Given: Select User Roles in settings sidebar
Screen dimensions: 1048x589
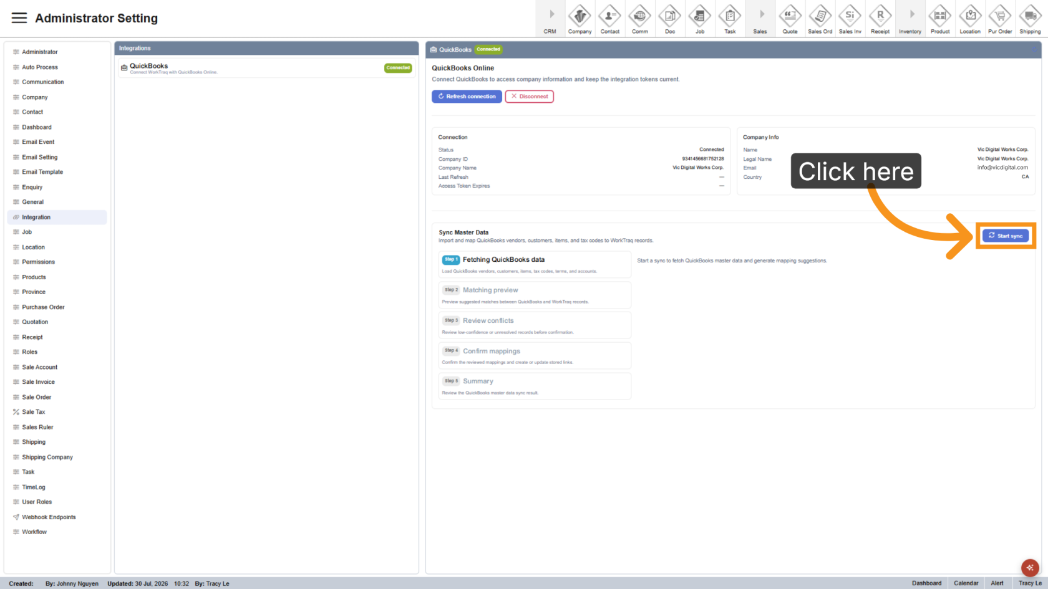Looking at the screenshot, I should pos(57,502).
